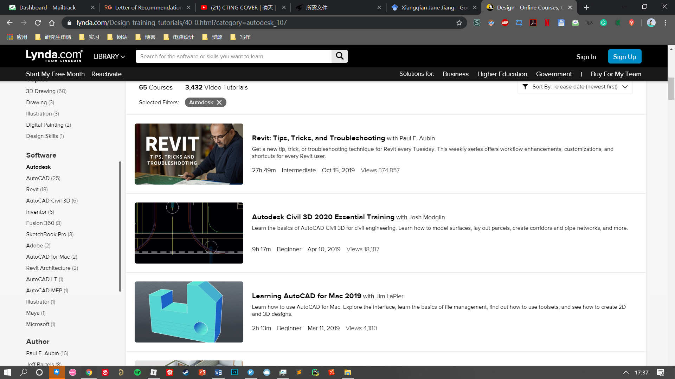Open Windows taskbar search
Viewport: 675px width, 379px height.
pyautogui.click(x=24, y=372)
